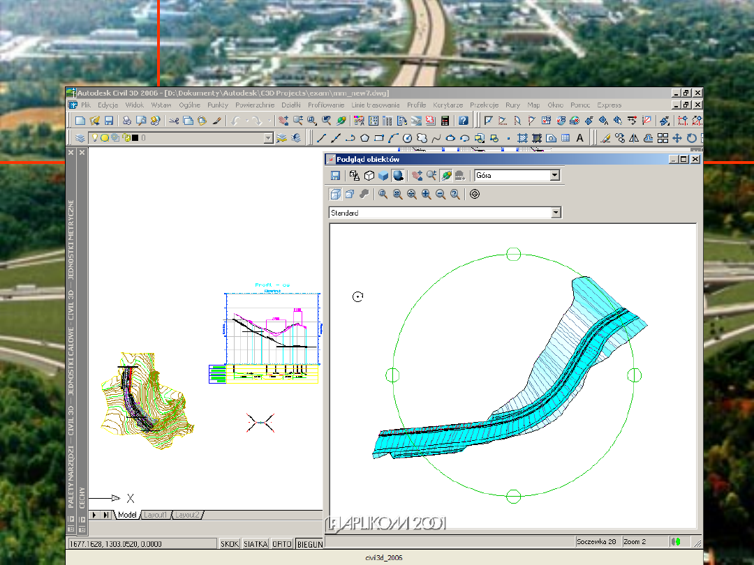Viewport: 754px width, 565px height.
Task: Open the Góra view direction dropdown
Action: coord(555,176)
